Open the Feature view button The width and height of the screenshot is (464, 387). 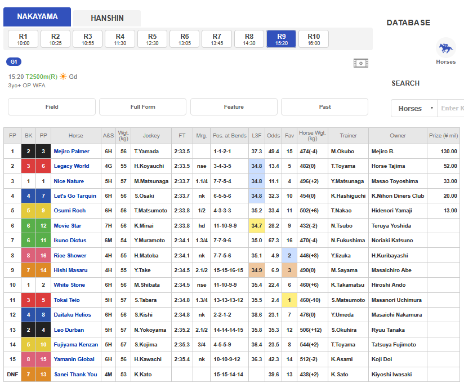[234, 107]
